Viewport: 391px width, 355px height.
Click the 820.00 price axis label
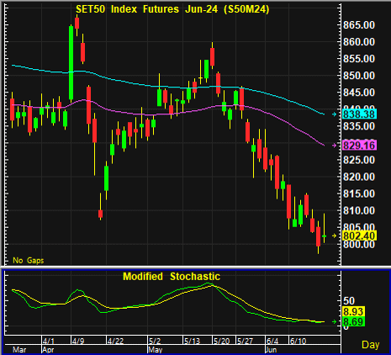point(359,177)
